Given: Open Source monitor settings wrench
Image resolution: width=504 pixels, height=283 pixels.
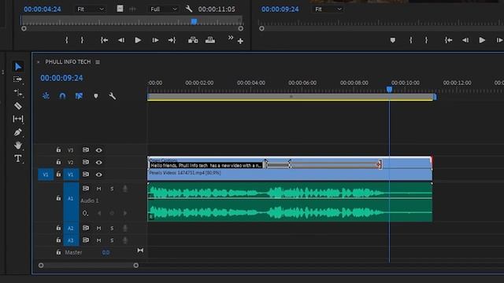Looking at the screenshot, I should (x=189, y=9).
